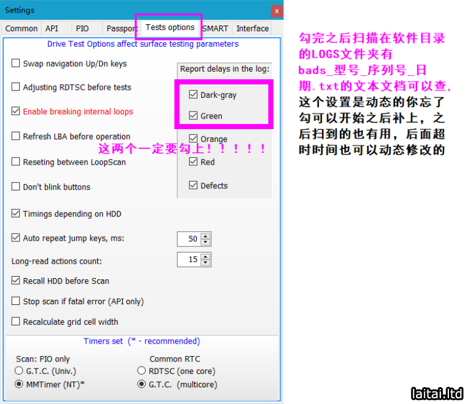Toggle Green report delay checkbox
467x404 pixels.
point(193,116)
